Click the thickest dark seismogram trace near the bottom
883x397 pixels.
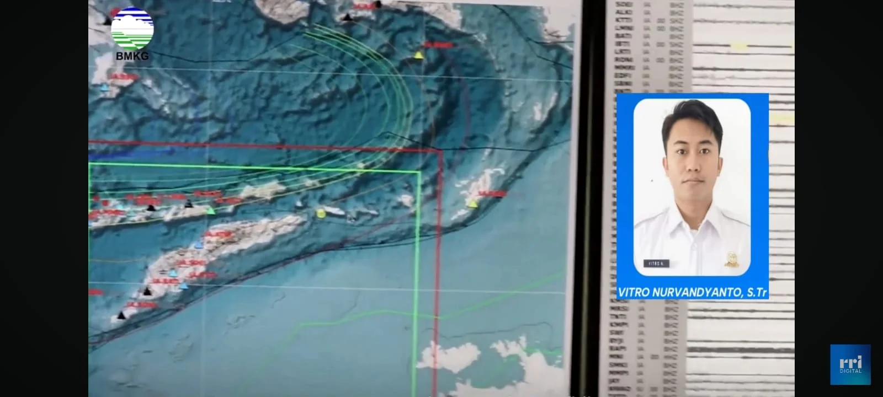740,350
